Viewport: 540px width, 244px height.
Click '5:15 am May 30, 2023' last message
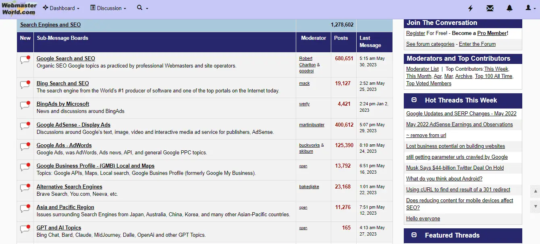372,62
